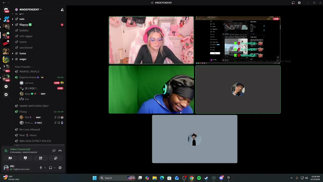Image resolution: width=323 pixels, height=182 pixels.
Task: Watch cat boss LIVE stream badge
Action: click(x=57, y=83)
